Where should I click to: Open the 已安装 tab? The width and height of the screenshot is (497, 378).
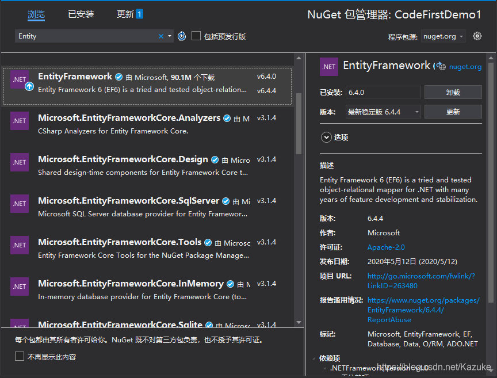click(x=81, y=14)
